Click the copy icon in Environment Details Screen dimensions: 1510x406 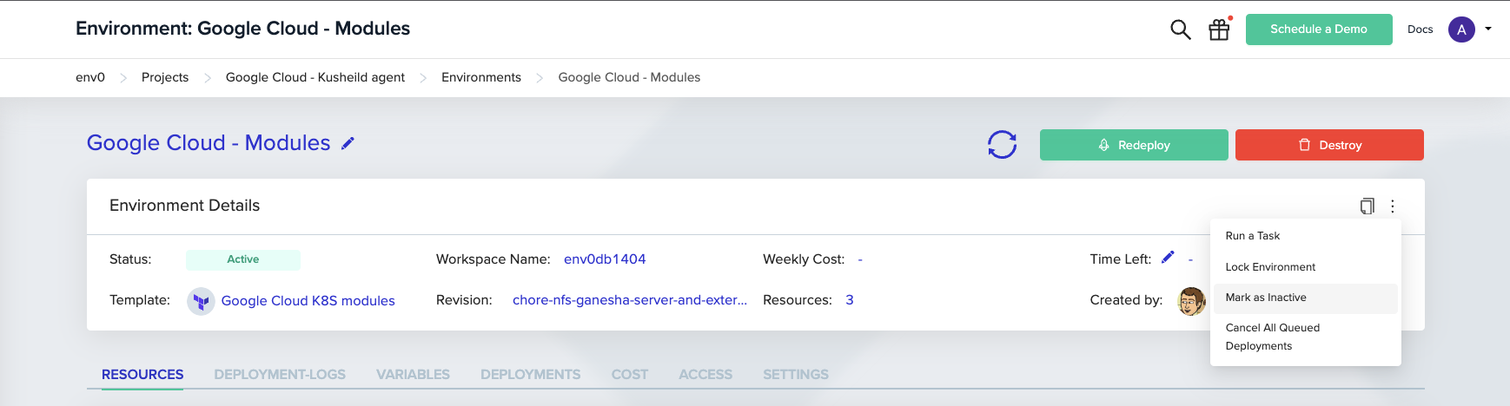(x=1367, y=206)
